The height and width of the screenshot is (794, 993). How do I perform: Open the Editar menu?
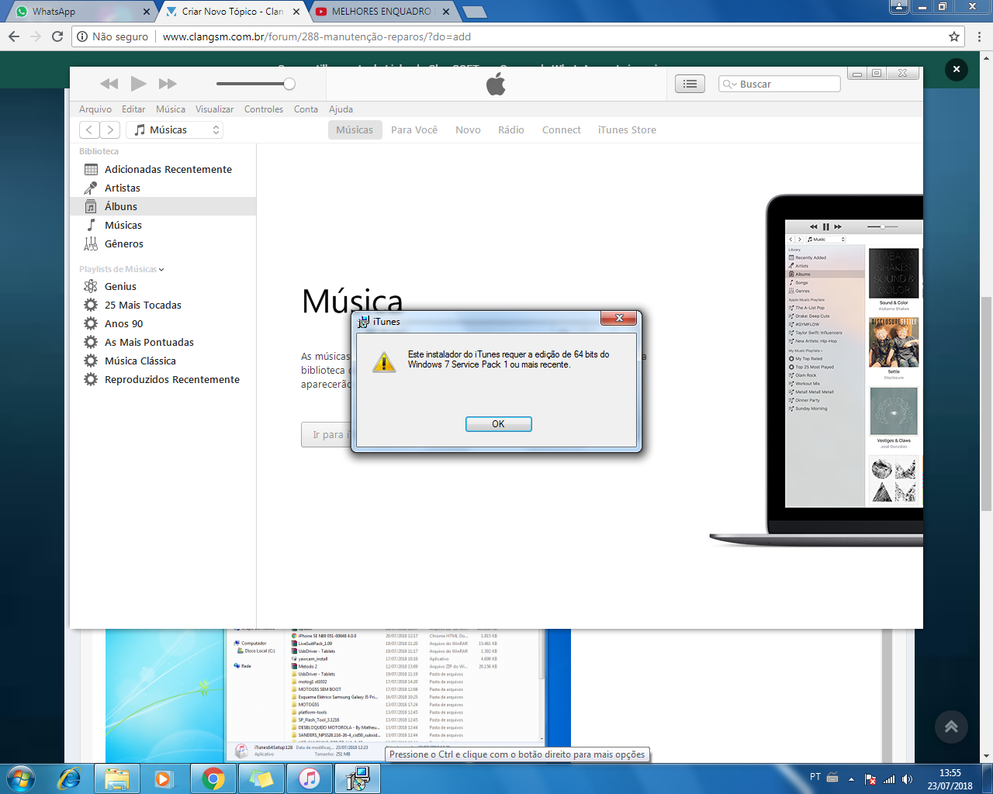[x=133, y=109]
